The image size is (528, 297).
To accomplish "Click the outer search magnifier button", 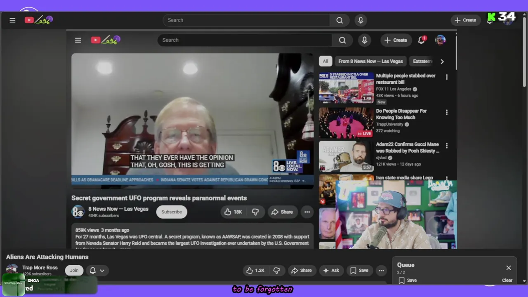I will point(339,20).
